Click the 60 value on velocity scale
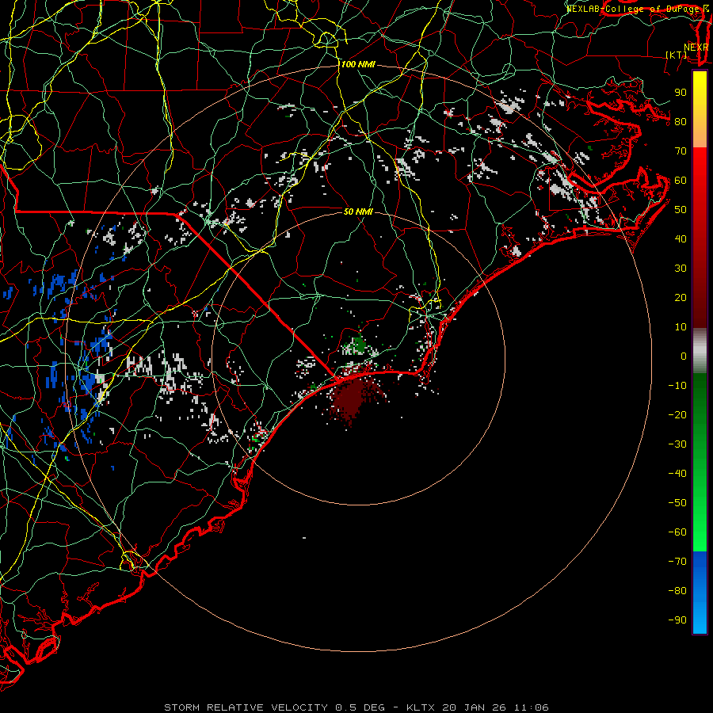713x713 pixels. point(681,180)
